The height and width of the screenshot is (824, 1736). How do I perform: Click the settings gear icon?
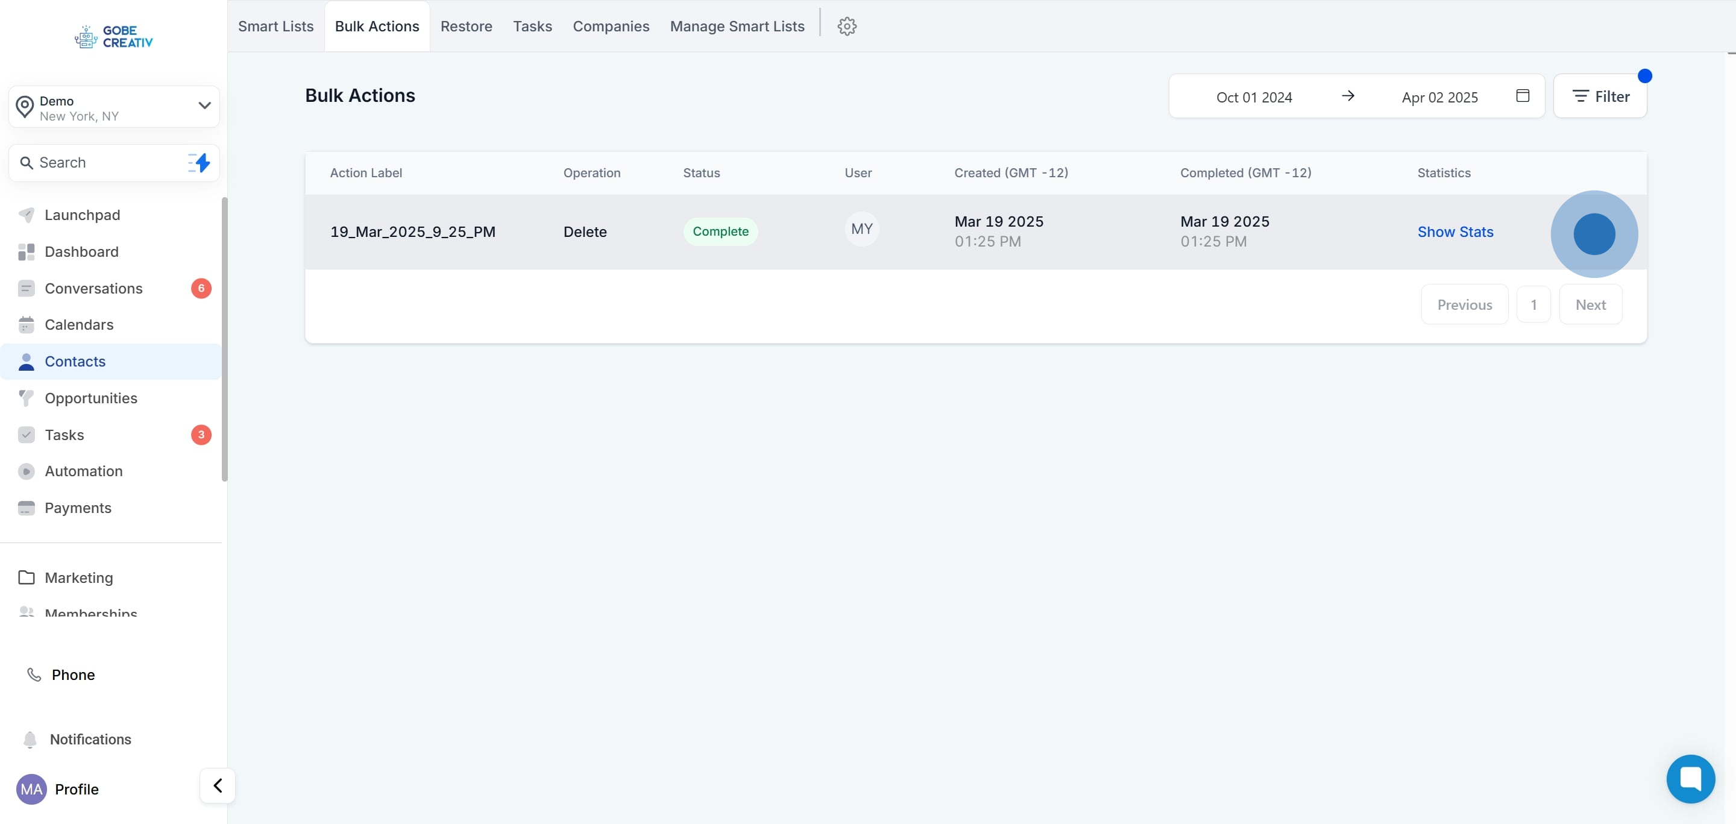pyautogui.click(x=846, y=27)
